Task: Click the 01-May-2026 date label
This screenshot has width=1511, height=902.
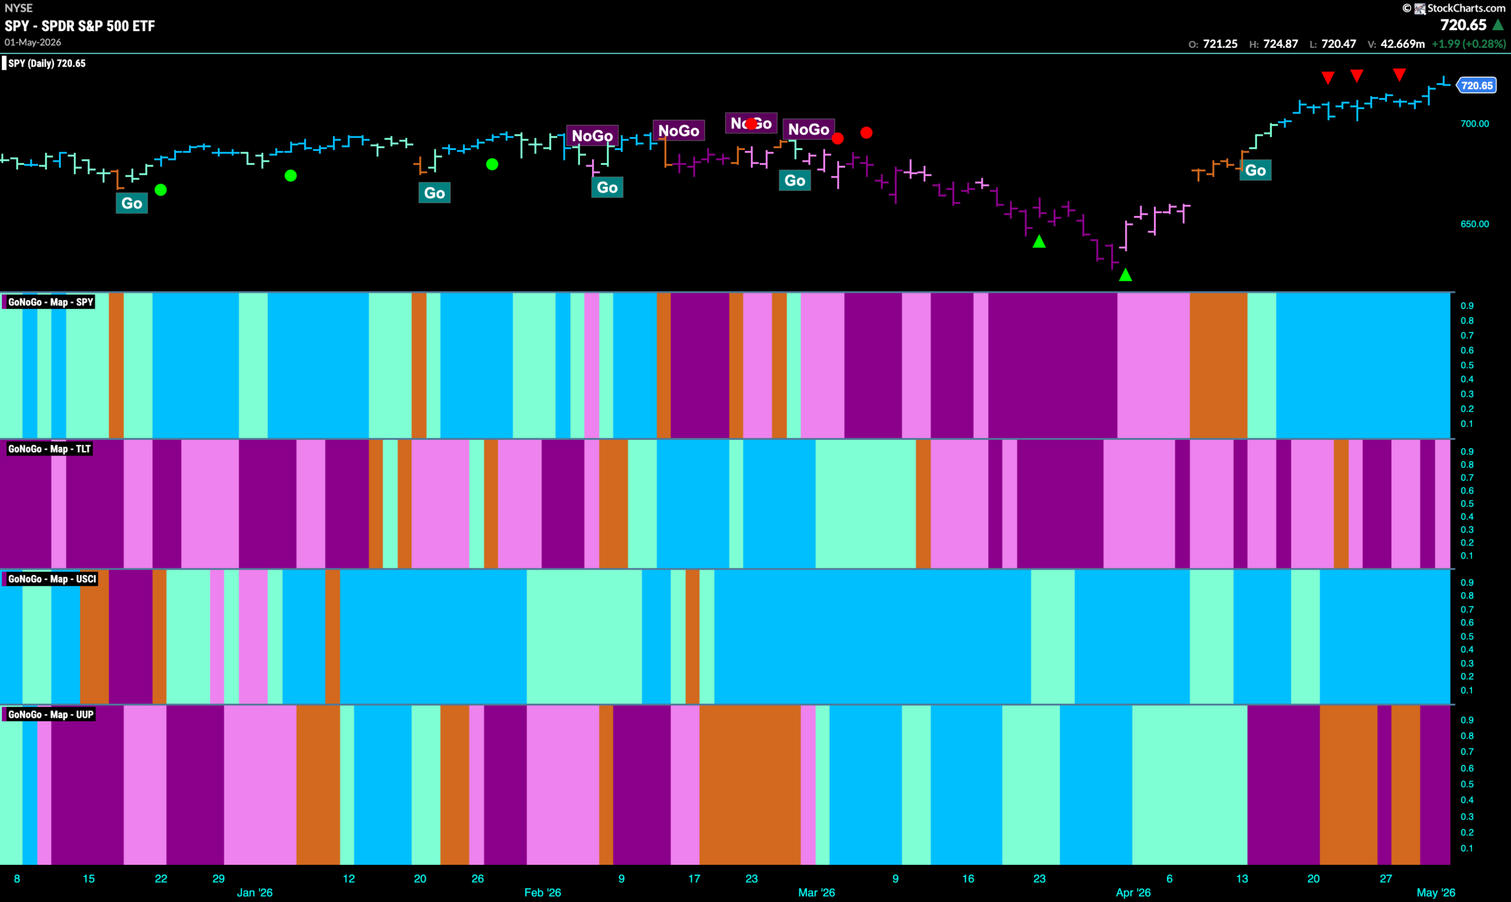Action: pos(33,42)
